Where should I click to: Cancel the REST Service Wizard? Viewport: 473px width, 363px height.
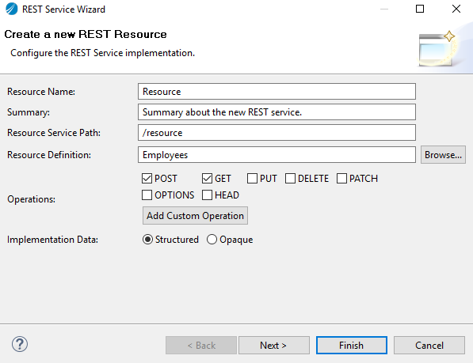[x=429, y=346]
